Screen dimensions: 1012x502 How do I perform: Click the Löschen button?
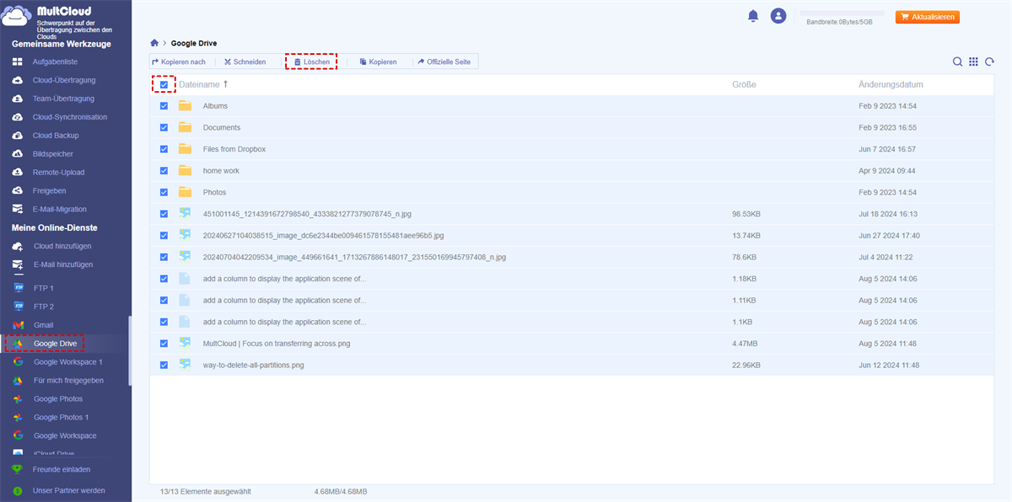point(311,61)
